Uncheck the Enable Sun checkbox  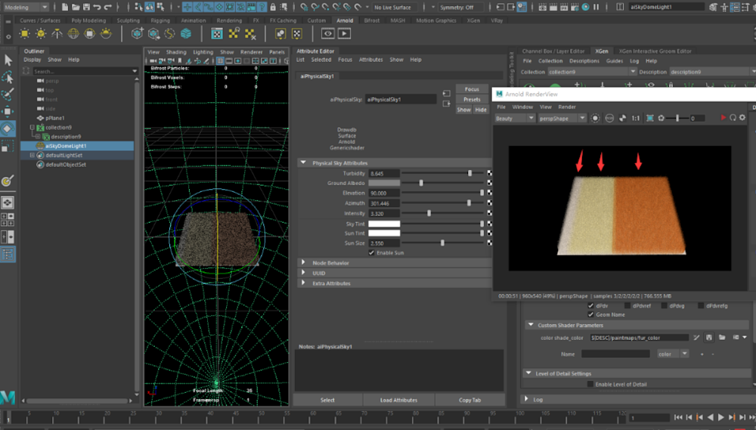[371, 252]
